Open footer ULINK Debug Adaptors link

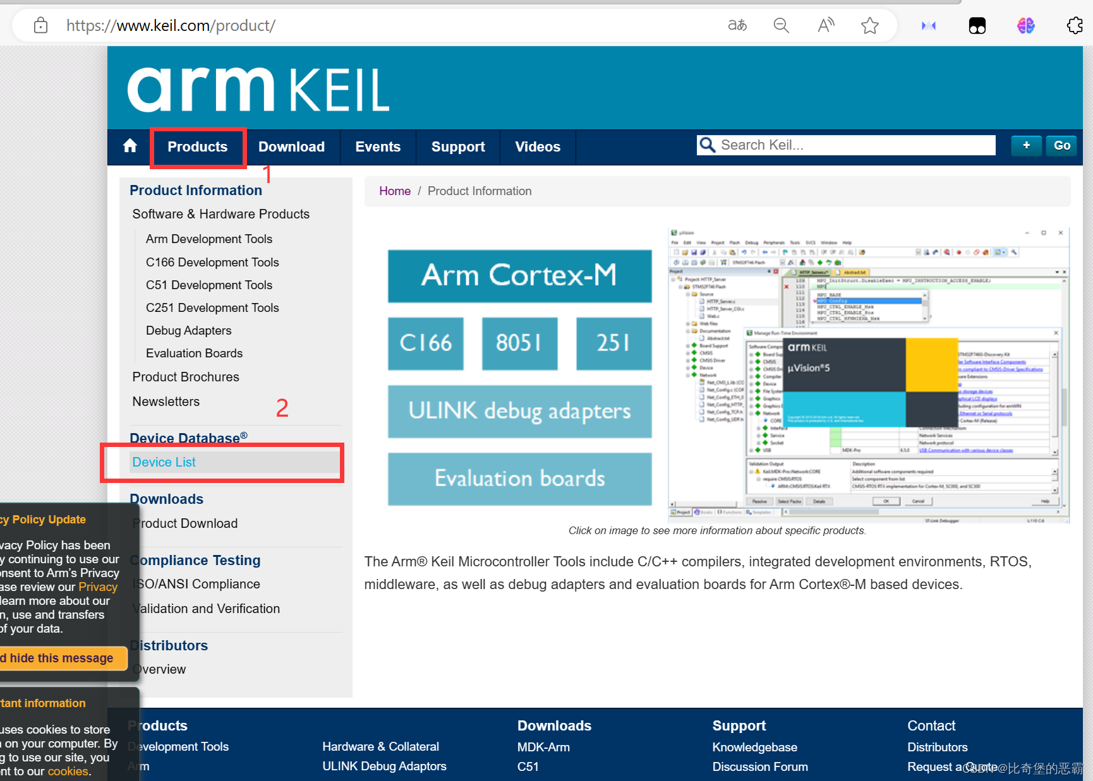(384, 766)
